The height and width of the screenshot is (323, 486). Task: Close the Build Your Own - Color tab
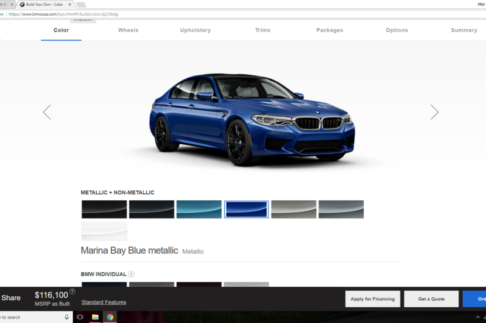70,4
